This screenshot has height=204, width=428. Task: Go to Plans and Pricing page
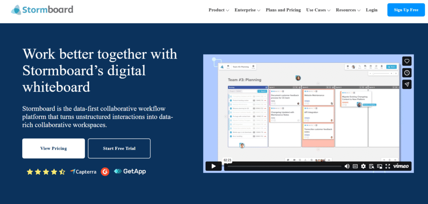coord(283,10)
